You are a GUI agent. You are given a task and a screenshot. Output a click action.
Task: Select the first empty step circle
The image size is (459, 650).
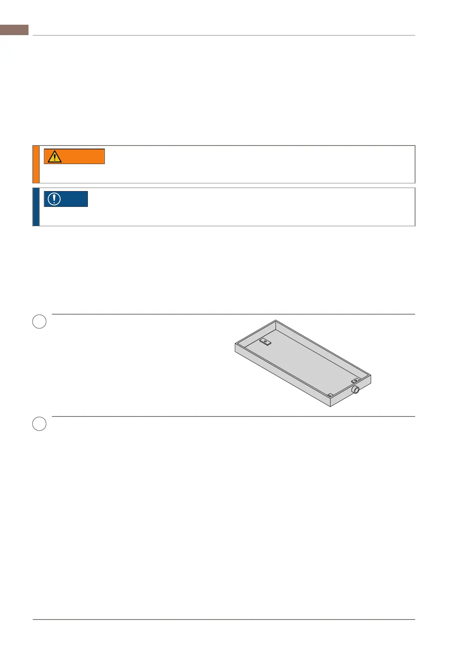point(39,322)
